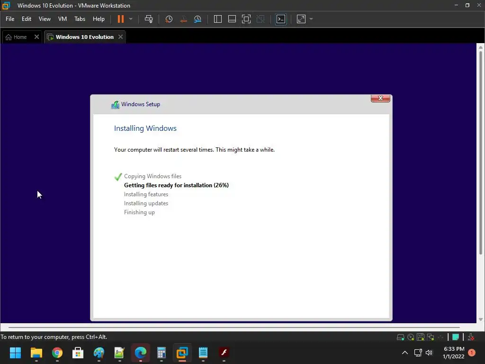Click the scroll down arrow of VM view
Viewport: 485px width, 364px height.
point(481,319)
